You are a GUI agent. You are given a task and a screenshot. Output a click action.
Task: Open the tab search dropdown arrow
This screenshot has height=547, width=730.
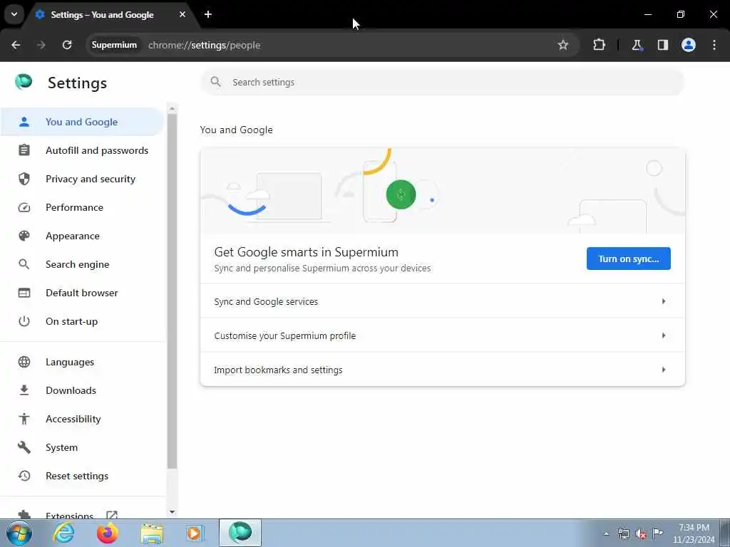[14, 14]
